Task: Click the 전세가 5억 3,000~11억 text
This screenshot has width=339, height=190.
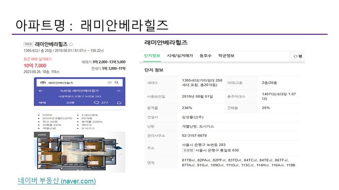Action: 108,69
